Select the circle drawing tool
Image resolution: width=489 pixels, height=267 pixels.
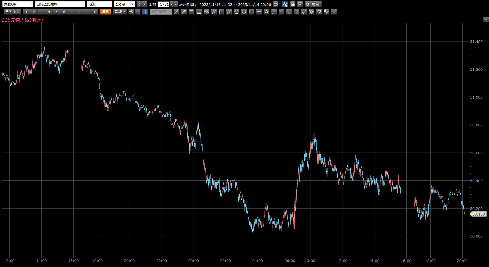(244, 12)
